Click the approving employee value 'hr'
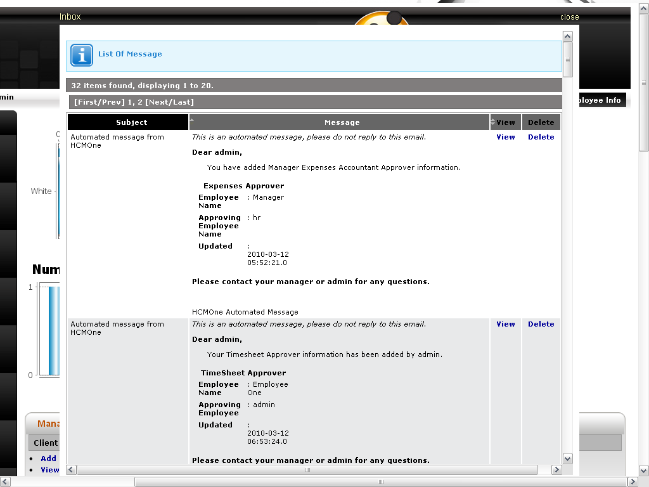Screen dimensions: 649x487 (257, 218)
